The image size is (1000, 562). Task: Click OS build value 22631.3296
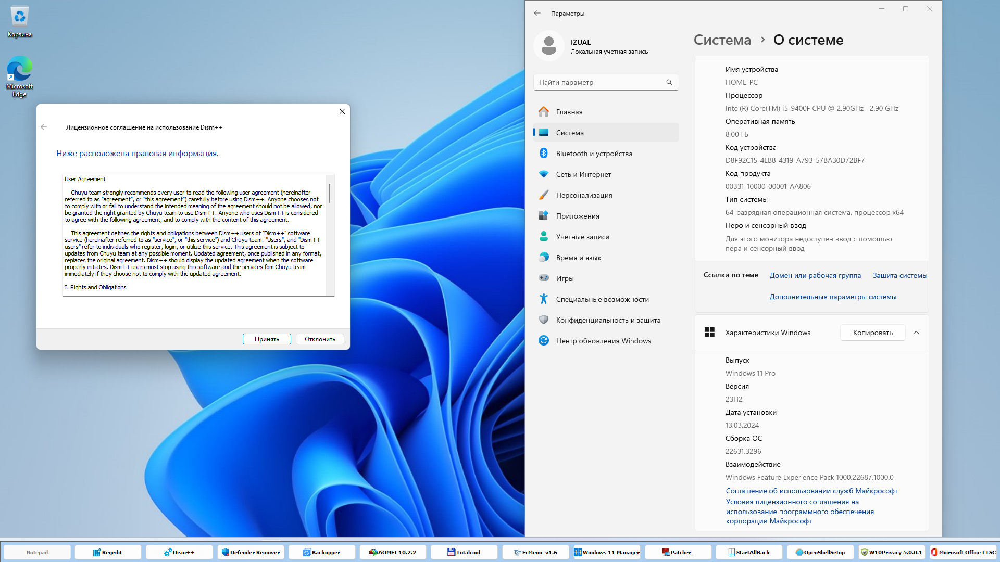743,451
